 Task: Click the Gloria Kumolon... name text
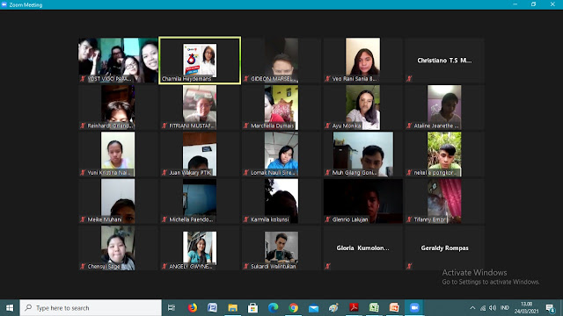tap(362, 248)
